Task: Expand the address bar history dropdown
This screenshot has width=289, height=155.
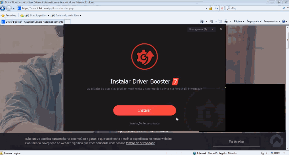Action: point(206,8)
